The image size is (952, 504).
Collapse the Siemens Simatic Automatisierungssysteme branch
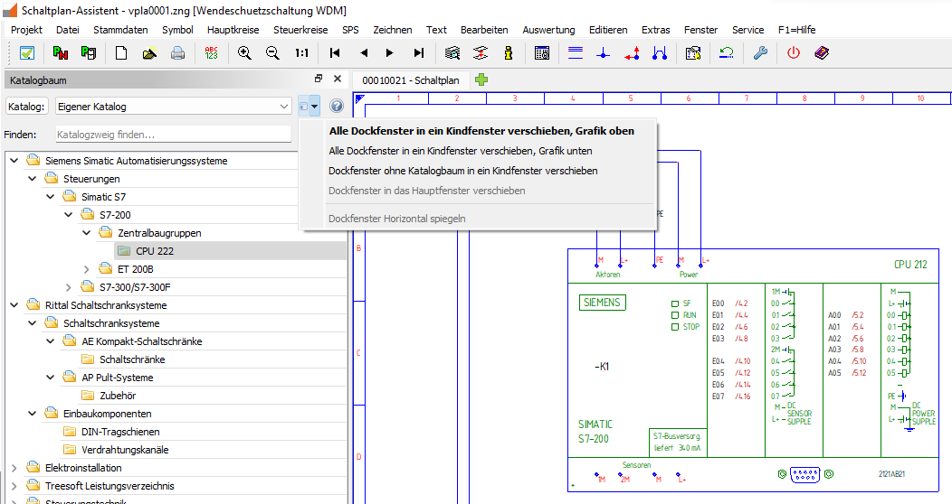(x=14, y=161)
